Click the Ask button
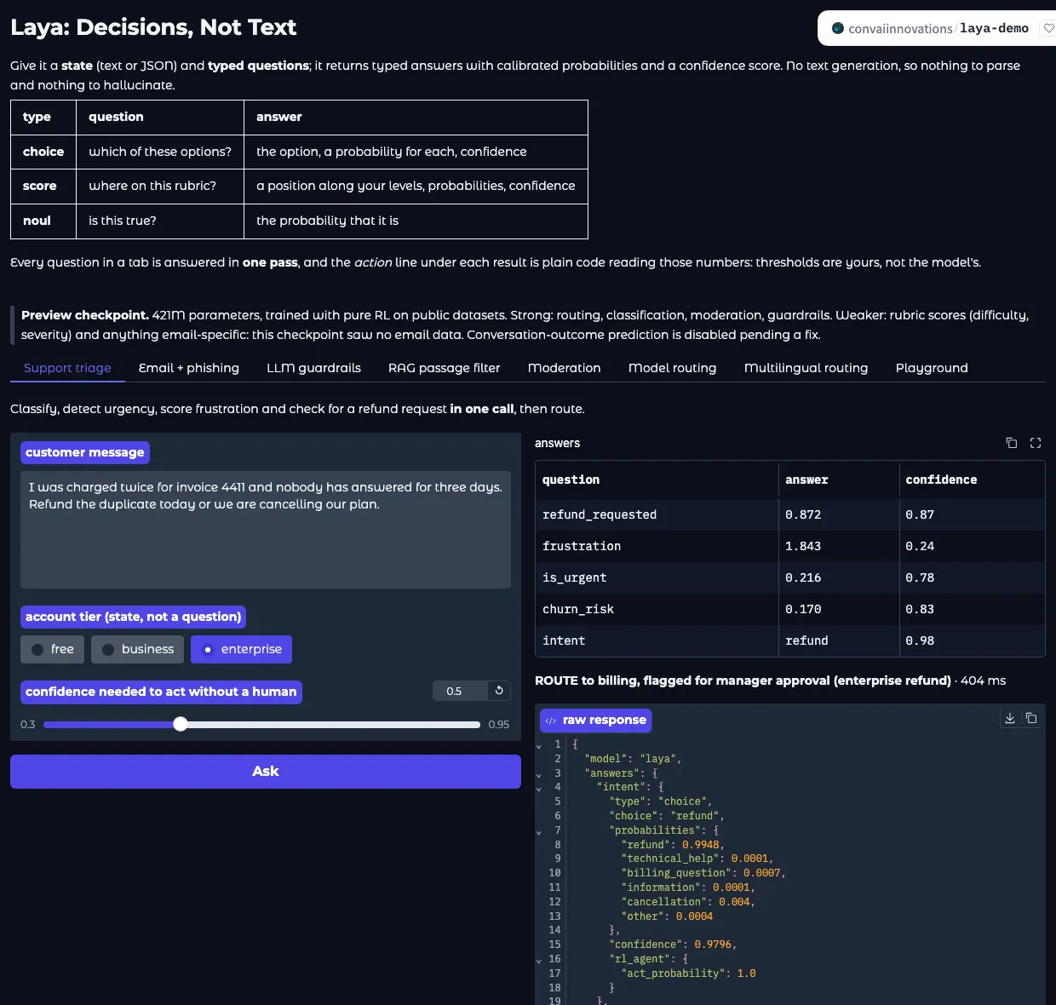1056x1005 pixels. 266,772
